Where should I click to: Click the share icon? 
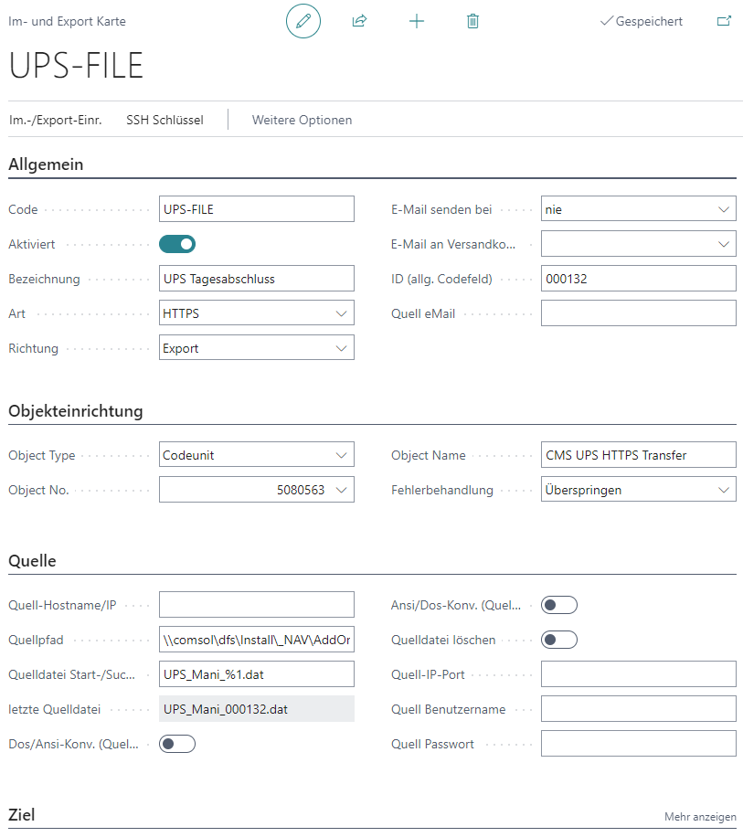(360, 21)
